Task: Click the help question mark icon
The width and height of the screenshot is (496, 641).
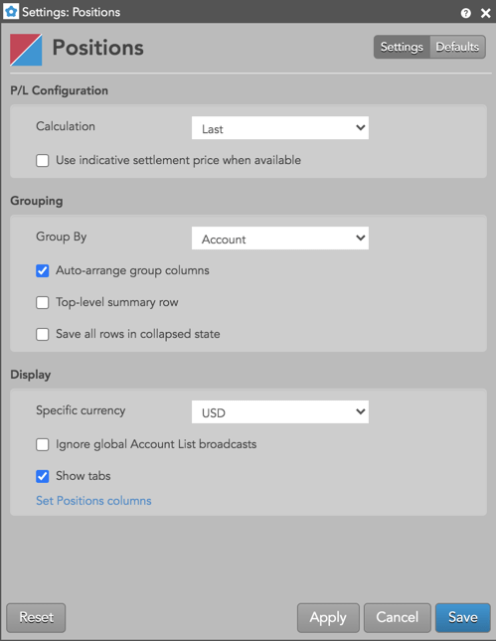Action: (x=465, y=13)
